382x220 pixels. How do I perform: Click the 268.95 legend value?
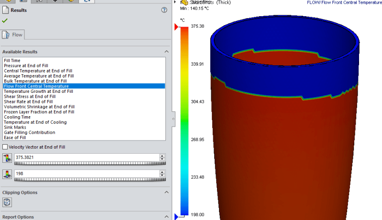[x=197, y=140]
